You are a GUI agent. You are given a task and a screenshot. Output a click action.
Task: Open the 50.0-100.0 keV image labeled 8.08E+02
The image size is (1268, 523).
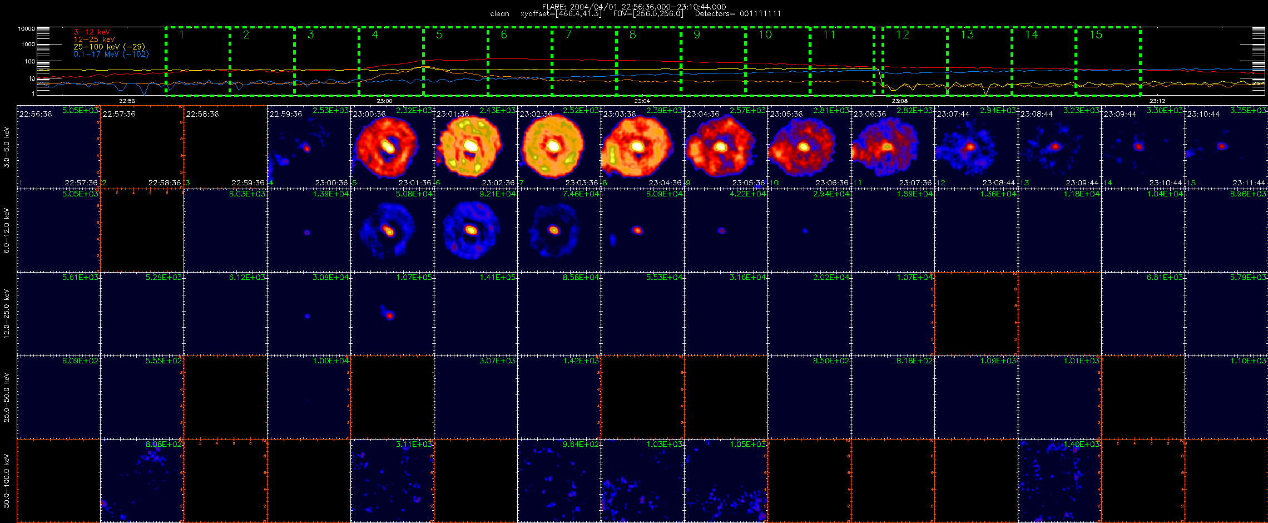click(142, 481)
